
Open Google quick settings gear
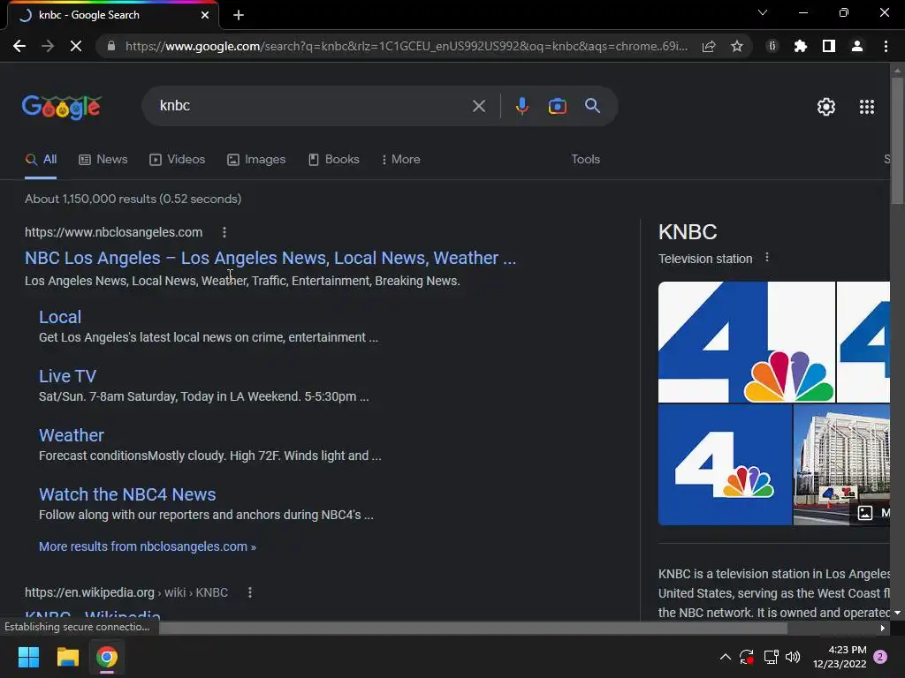coord(826,107)
